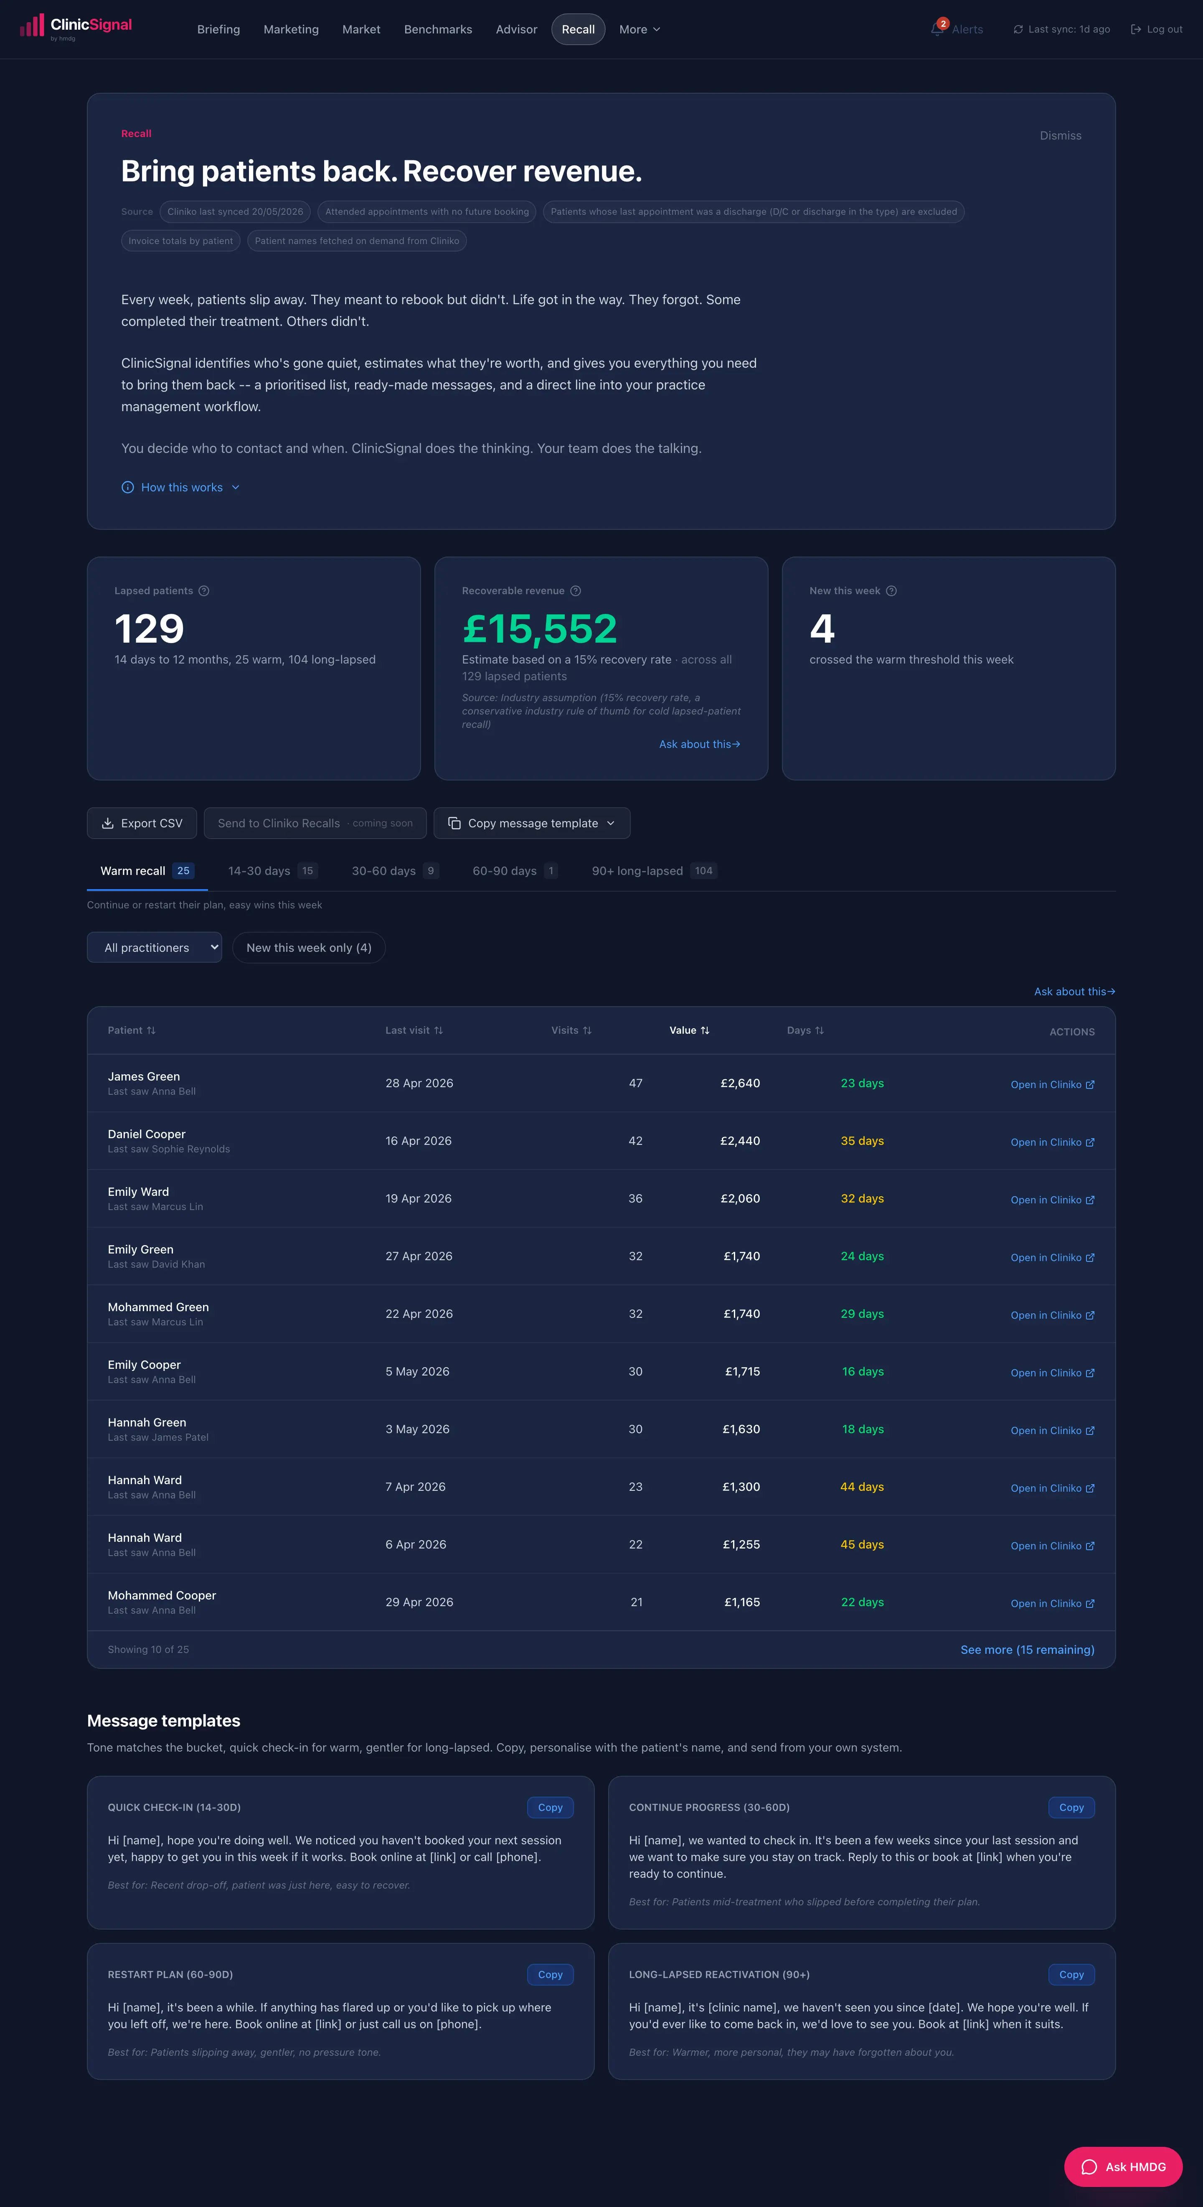The width and height of the screenshot is (1203, 2207).
Task: Go to the Briefing page
Action: [218, 29]
